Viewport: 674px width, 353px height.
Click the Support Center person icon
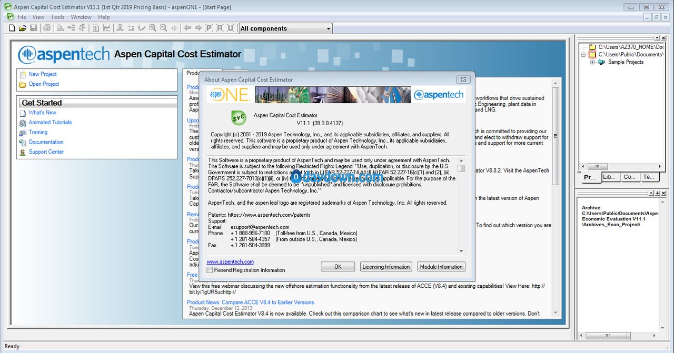(23, 153)
